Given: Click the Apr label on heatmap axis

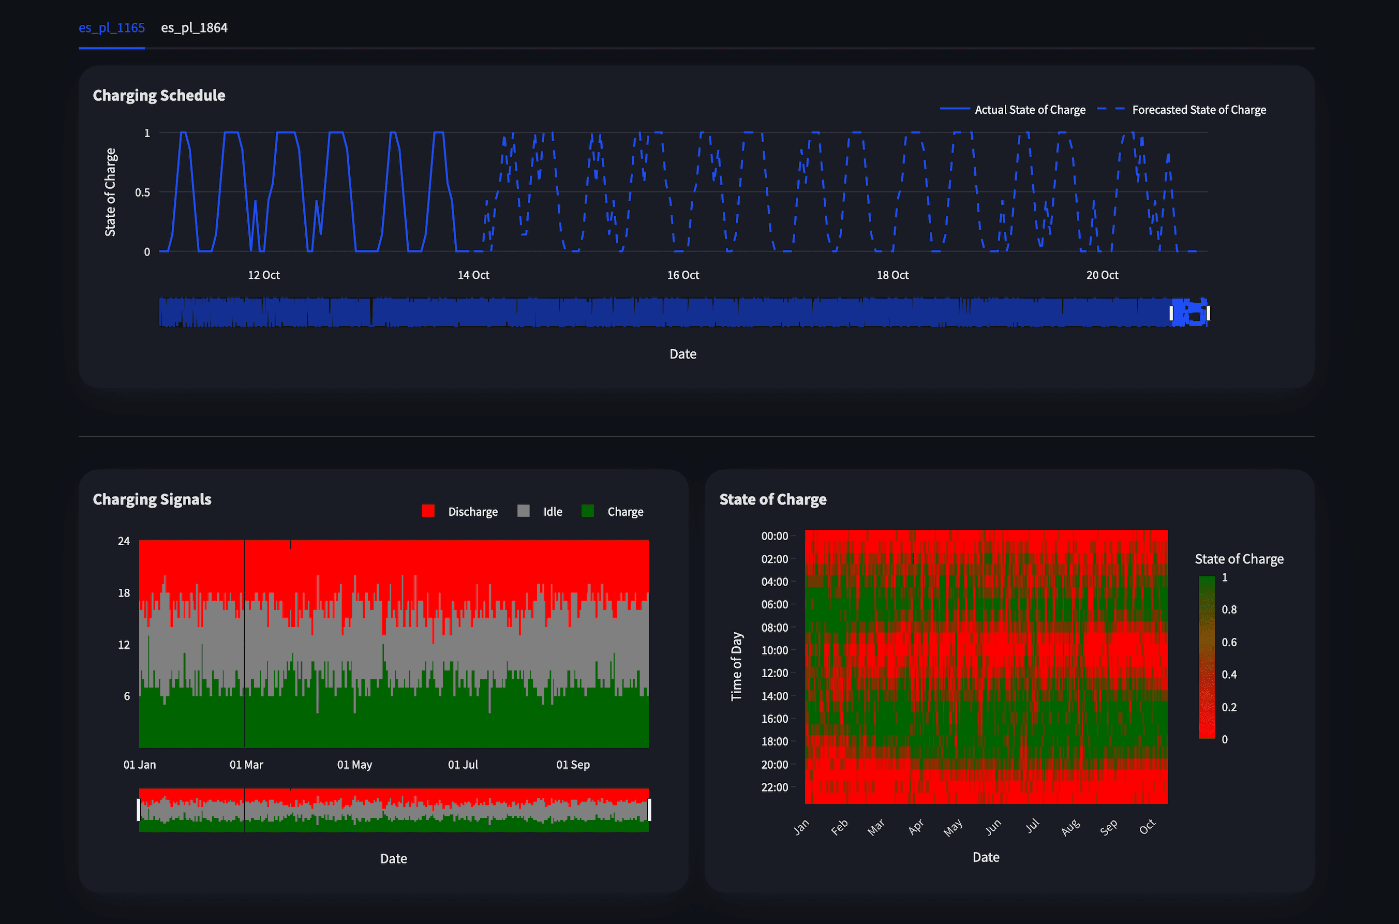Looking at the screenshot, I should click(916, 827).
